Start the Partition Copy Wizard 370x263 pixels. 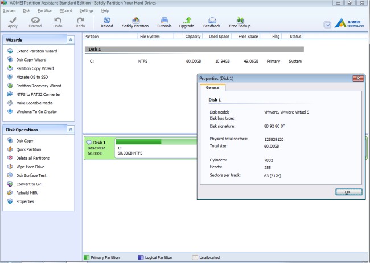(35, 68)
